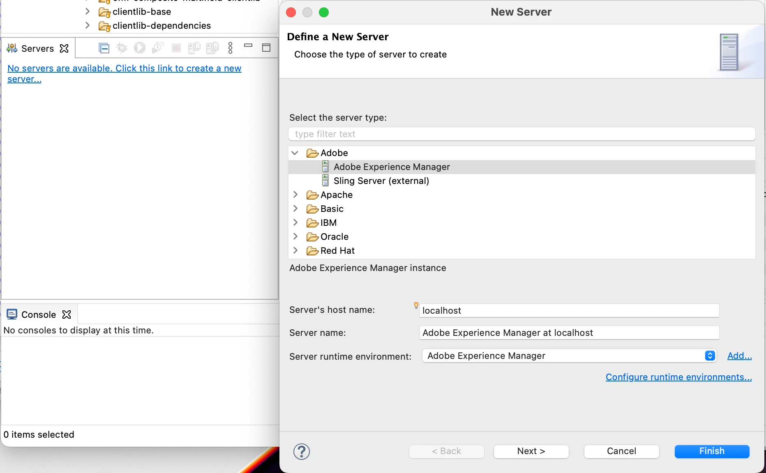This screenshot has width=766, height=473.
Task: Click the clean and publish icon
Action: tap(212, 48)
